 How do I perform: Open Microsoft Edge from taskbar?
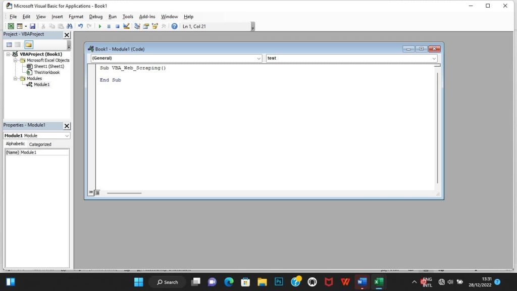coord(229,282)
